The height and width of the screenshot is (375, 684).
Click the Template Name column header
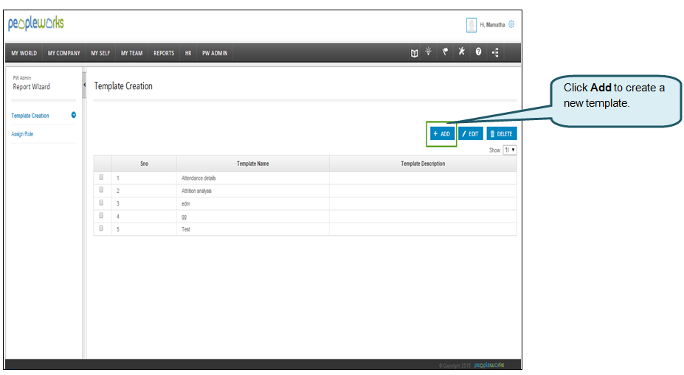point(252,164)
